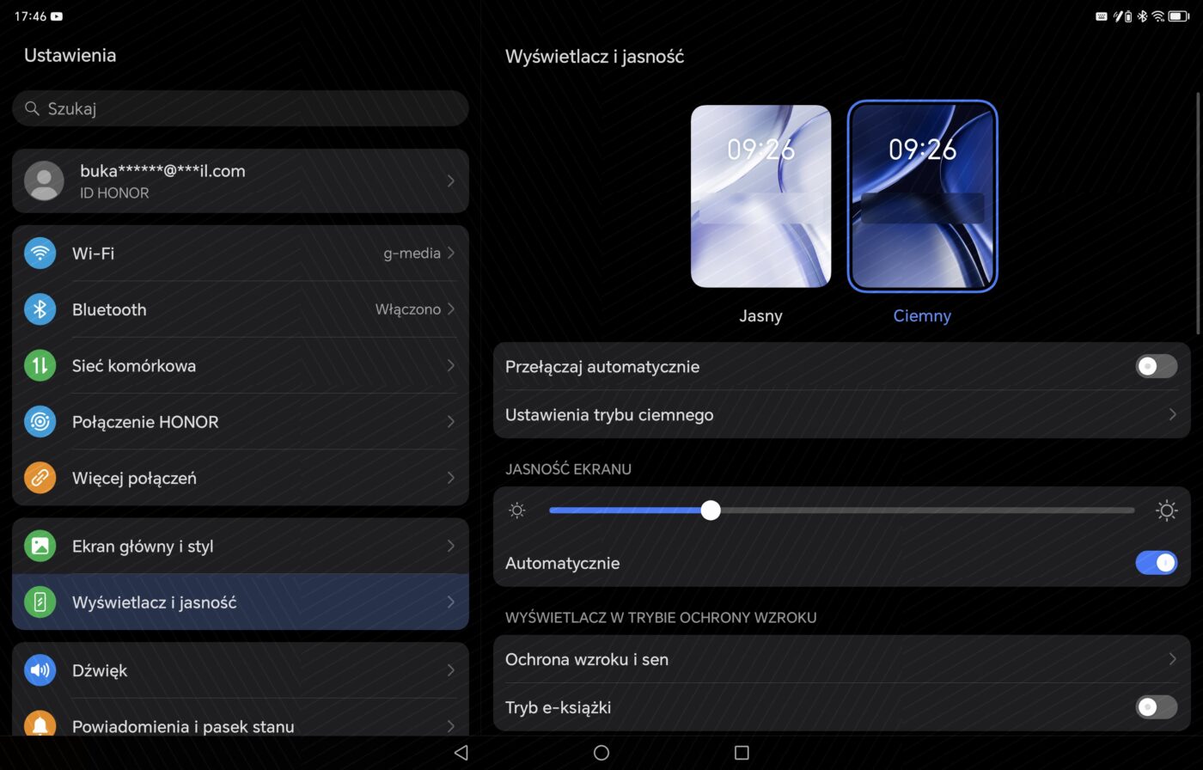Tap the battery icon in status bar
The height and width of the screenshot is (770, 1203).
click(x=1179, y=15)
